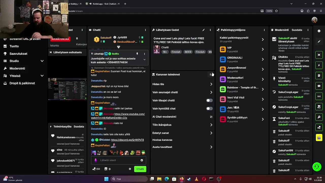Unpin the pinned BotRix message via pin icon
The width and height of the screenshot is (325, 183).
point(137,54)
